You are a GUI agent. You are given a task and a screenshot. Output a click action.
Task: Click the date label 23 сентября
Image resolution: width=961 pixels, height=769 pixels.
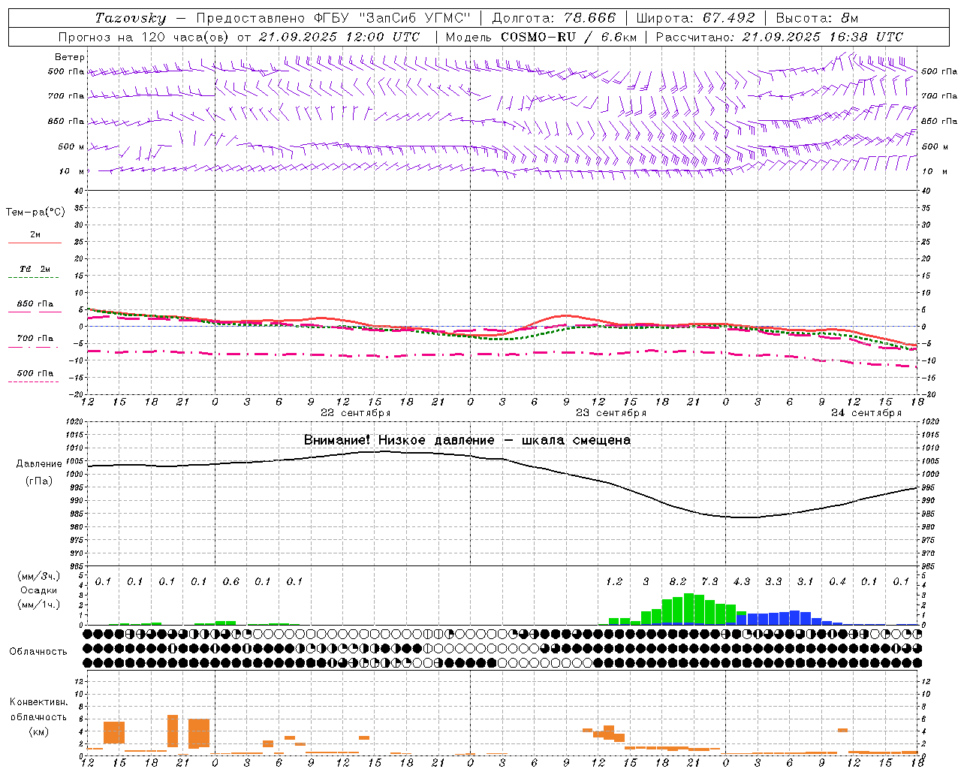[x=611, y=413]
